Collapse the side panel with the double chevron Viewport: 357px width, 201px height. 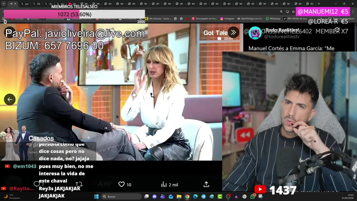(x=233, y=32)
